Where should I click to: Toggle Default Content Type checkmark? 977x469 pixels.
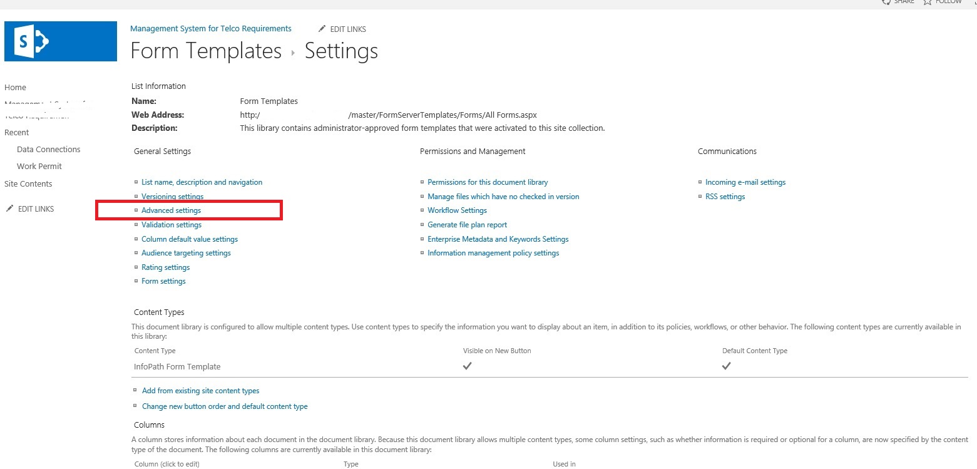tap(726, 366)
